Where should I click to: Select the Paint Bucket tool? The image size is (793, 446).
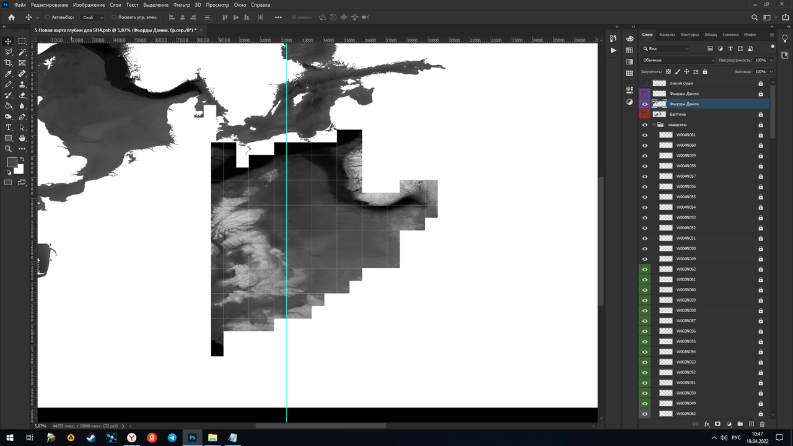tap(9, 106)
